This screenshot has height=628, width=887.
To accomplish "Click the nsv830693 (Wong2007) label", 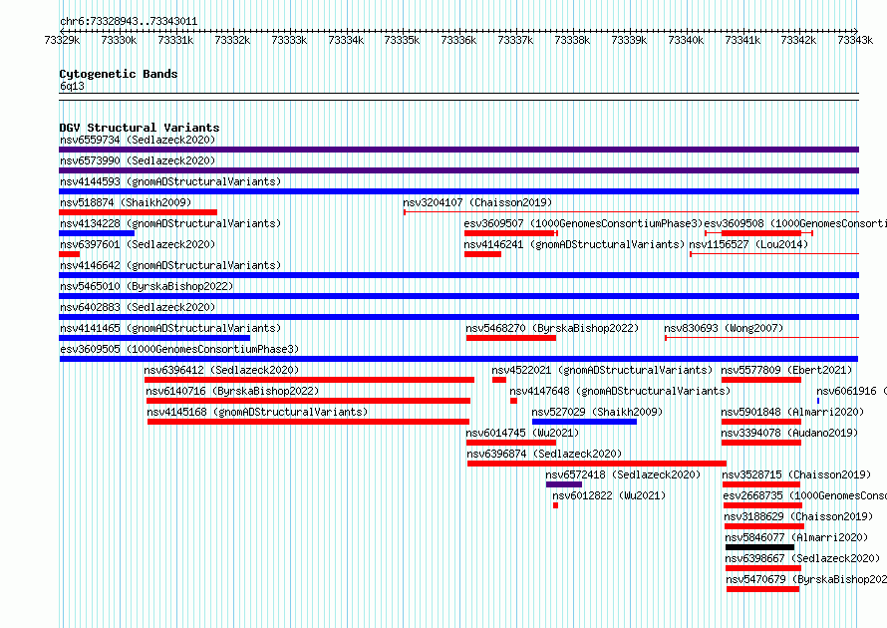I will 724,328.
